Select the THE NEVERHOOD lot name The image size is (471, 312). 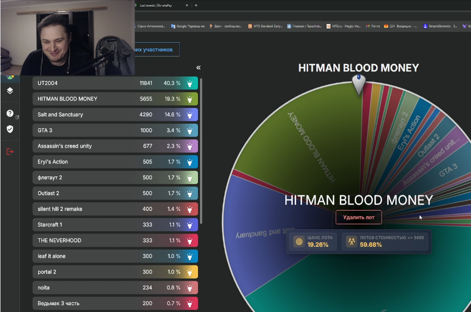point(59,240)
